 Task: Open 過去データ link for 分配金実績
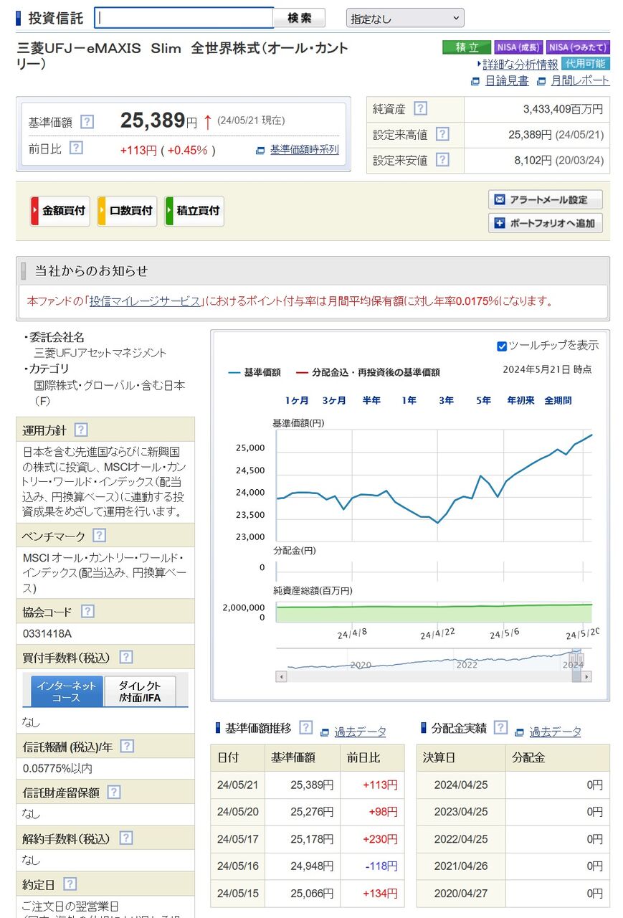556,732
